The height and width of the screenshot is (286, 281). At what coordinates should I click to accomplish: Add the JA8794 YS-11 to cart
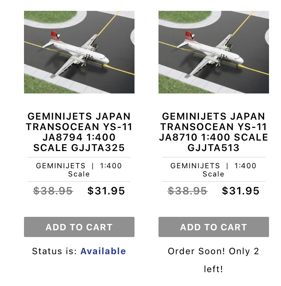pyautogui.click(x=79, y=227)
